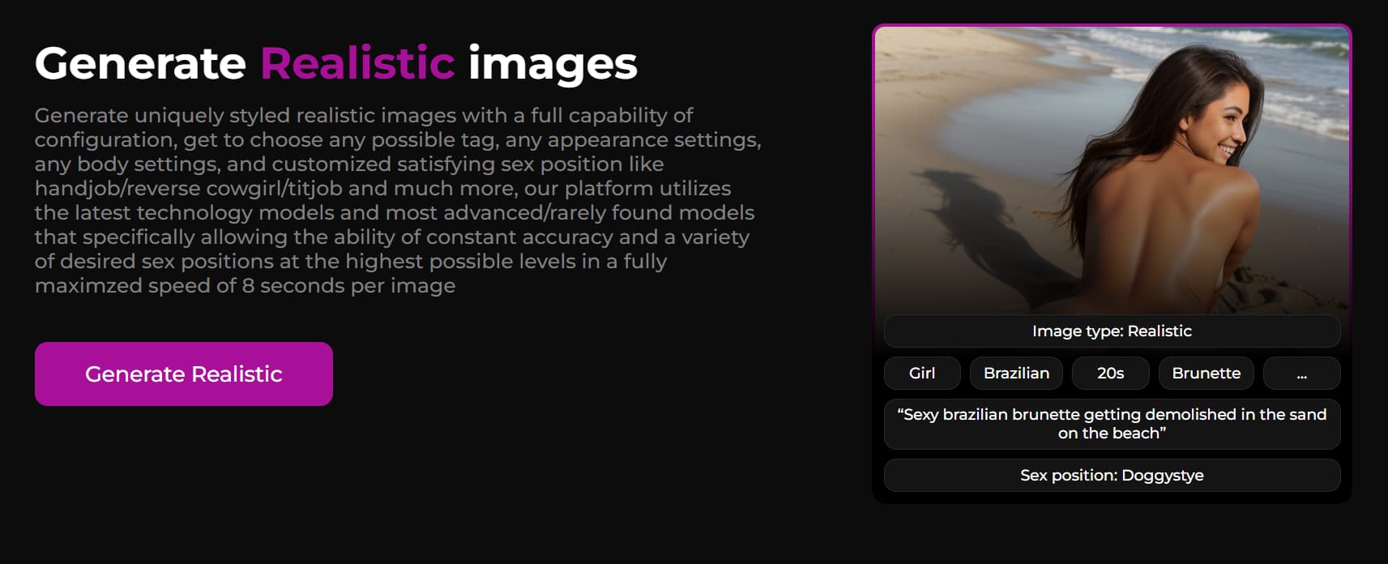Click the purple word Realistic in heading
The image size is (1388, 564).
(357, 63)
